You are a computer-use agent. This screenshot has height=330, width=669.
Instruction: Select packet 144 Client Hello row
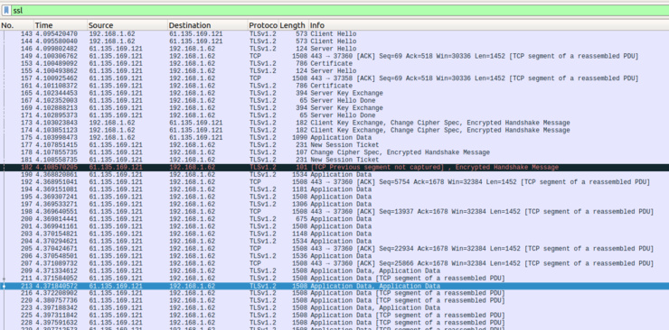click(334, 41)
